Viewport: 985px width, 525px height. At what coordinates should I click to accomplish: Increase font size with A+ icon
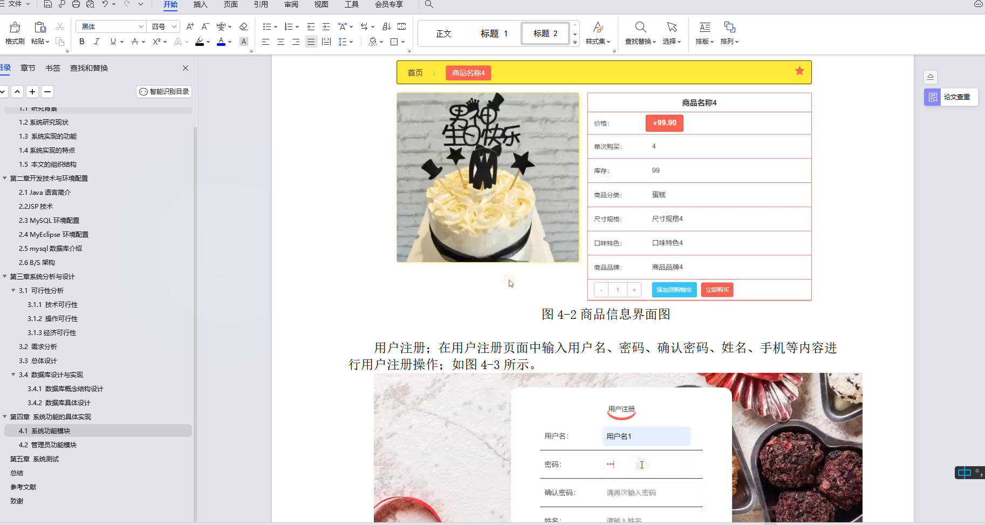pos(190,26)
